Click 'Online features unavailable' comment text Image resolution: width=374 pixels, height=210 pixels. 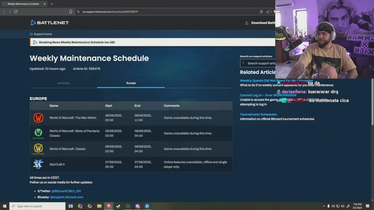click(x=195, y=164)
